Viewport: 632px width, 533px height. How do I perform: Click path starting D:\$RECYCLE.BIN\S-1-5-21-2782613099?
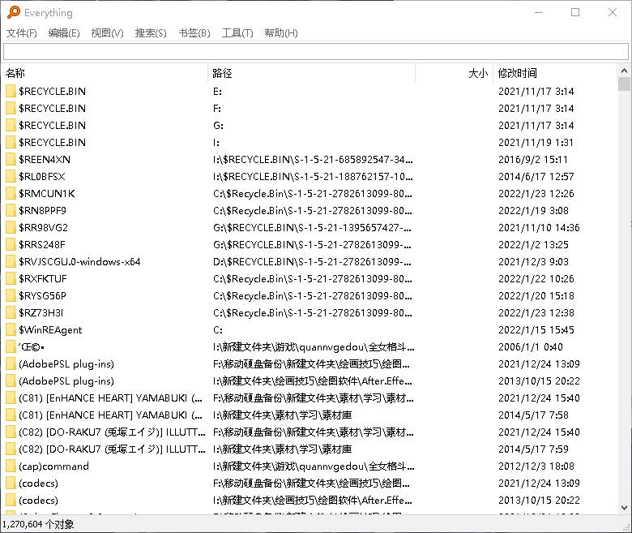[313, 261]
